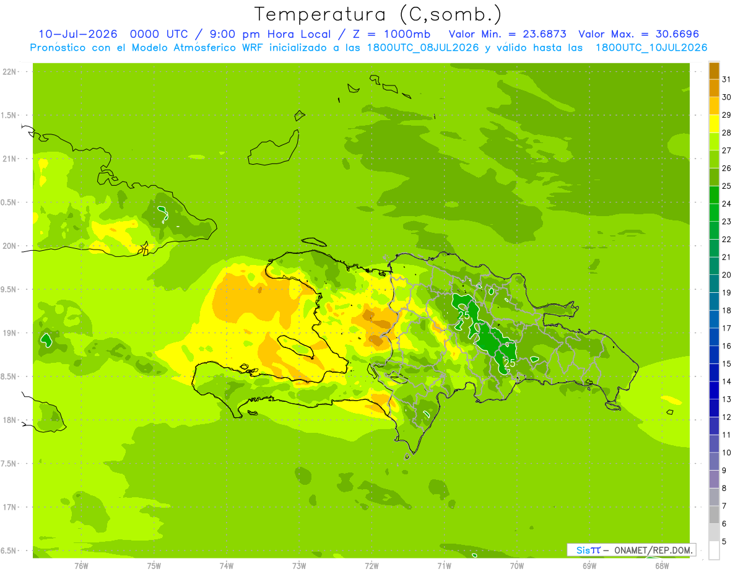743x574 pixels.
Task: Click the 22N latitude label
Action: (x=9, y=72)
